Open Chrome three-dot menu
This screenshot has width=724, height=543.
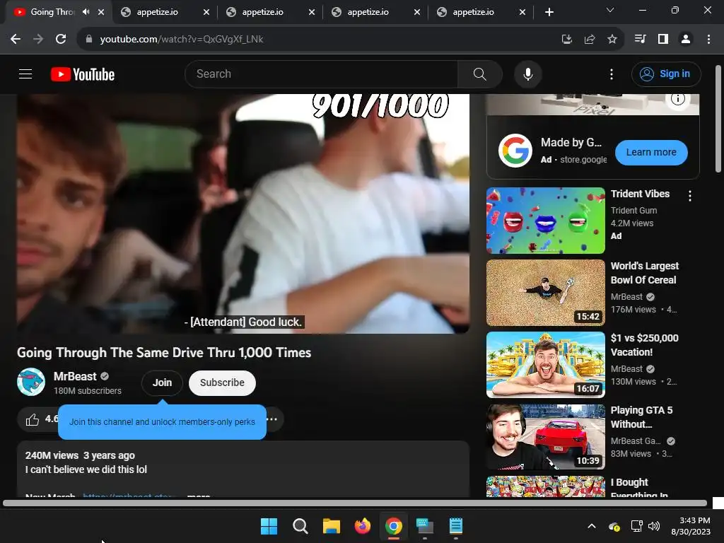(708, 40)
